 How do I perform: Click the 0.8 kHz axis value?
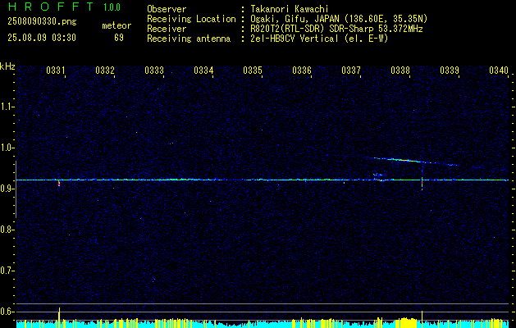(7, 230)
